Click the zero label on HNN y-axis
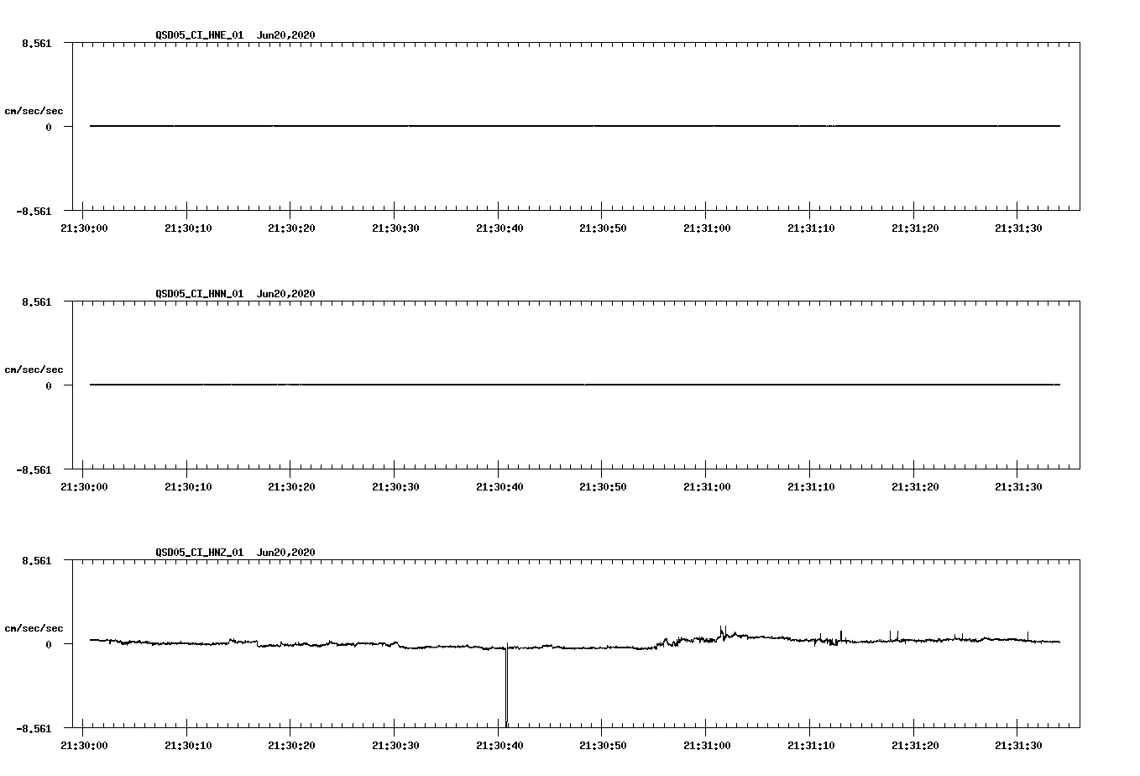 [x=49, y=385]
